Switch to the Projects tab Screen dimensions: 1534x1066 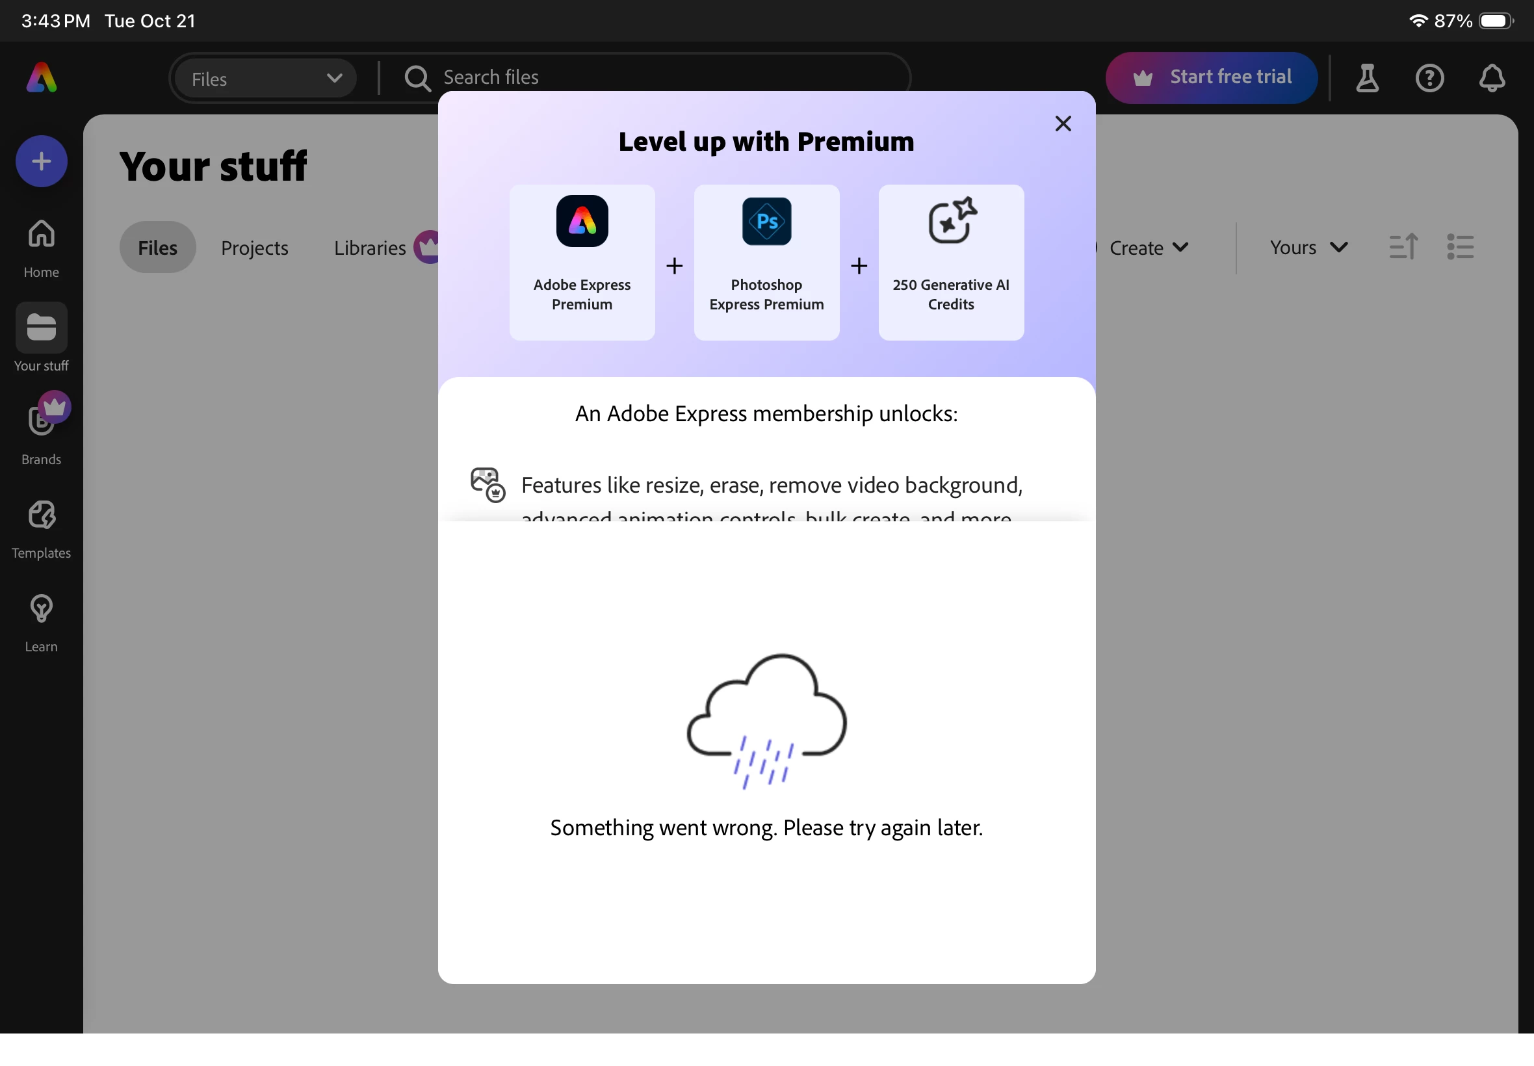coord(254,248)
